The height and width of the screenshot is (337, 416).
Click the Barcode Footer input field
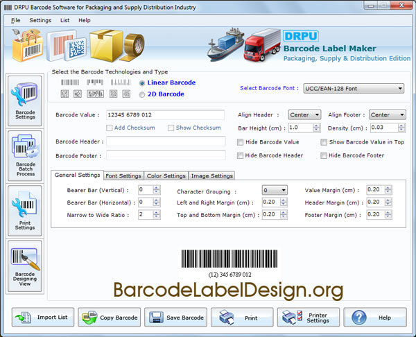166,155
